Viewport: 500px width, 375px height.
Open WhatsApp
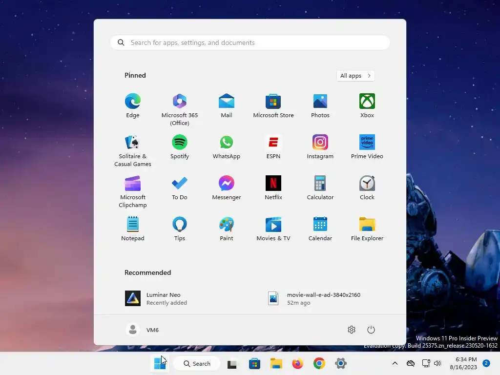click(x=227, y=147)
